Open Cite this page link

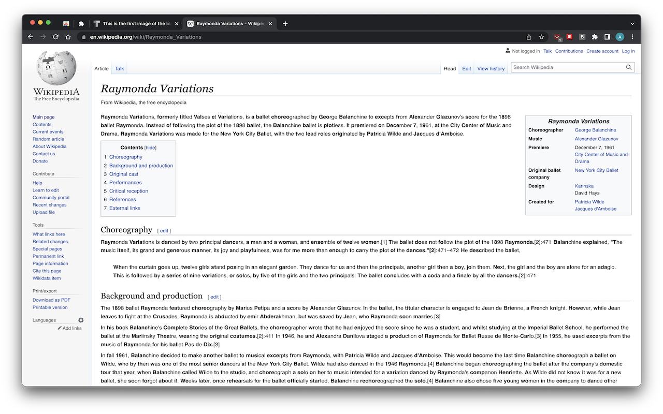point(47,271)
